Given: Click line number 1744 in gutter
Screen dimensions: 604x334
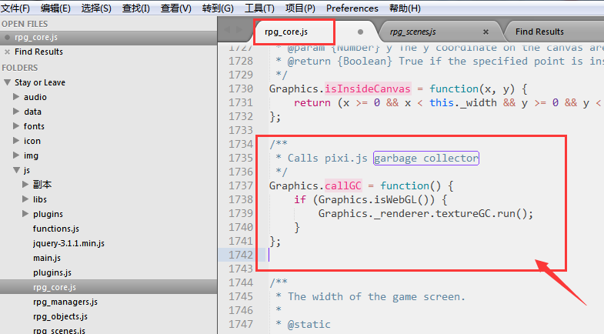Looking at the screenshot, I should pyautogui.click(x=241, y=282).
